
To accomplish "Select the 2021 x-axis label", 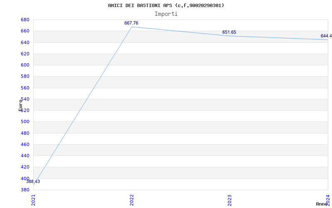I will pyautogui.click(x=34, y=200).
